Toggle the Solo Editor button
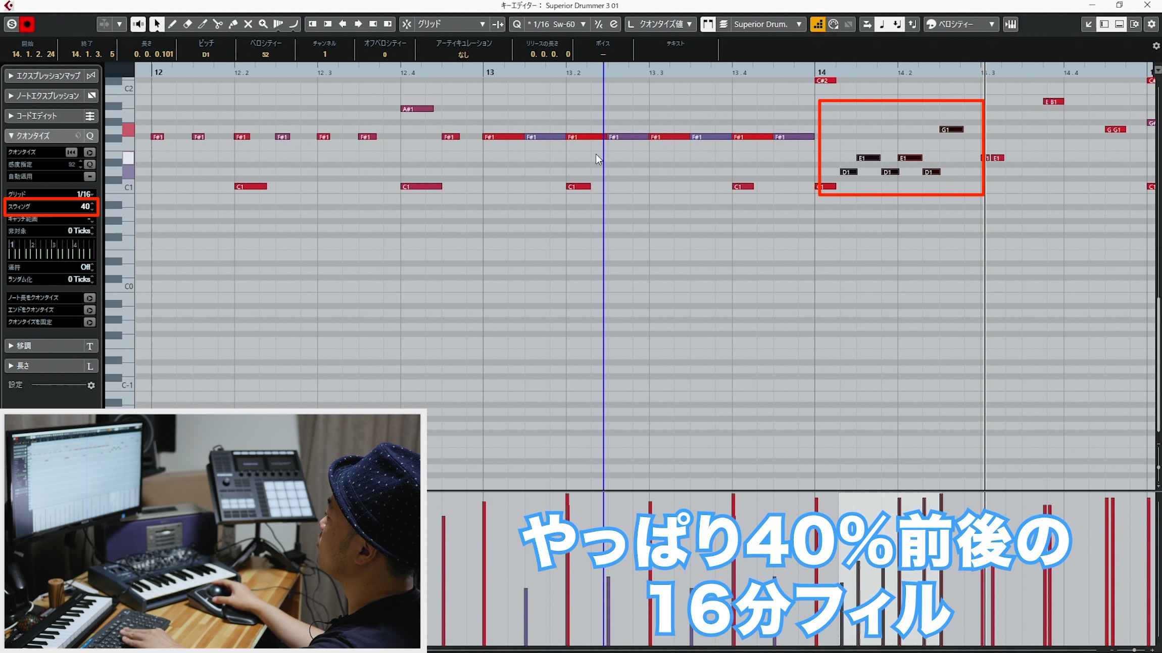This screenshot has width=1162, height=653. [x=12, y=24]
